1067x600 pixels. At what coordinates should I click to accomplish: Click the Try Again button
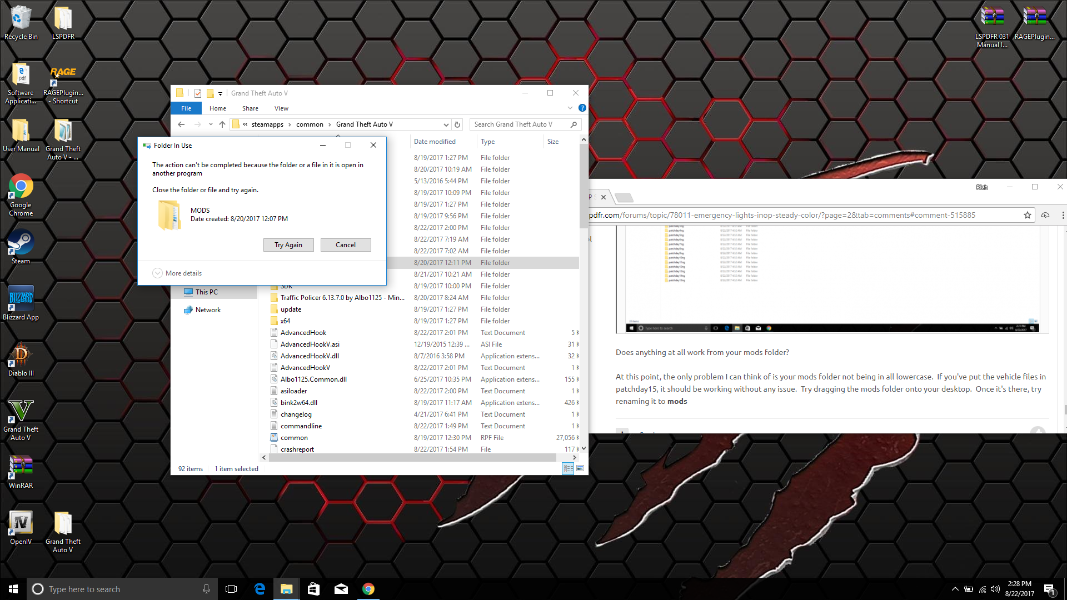coord(288,245)
